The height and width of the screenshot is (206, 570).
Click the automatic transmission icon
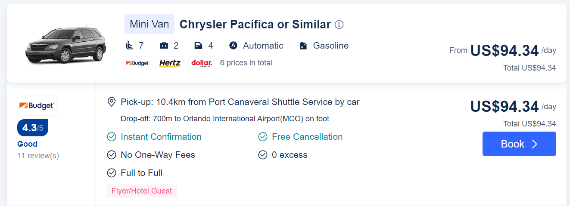(234, 46)
